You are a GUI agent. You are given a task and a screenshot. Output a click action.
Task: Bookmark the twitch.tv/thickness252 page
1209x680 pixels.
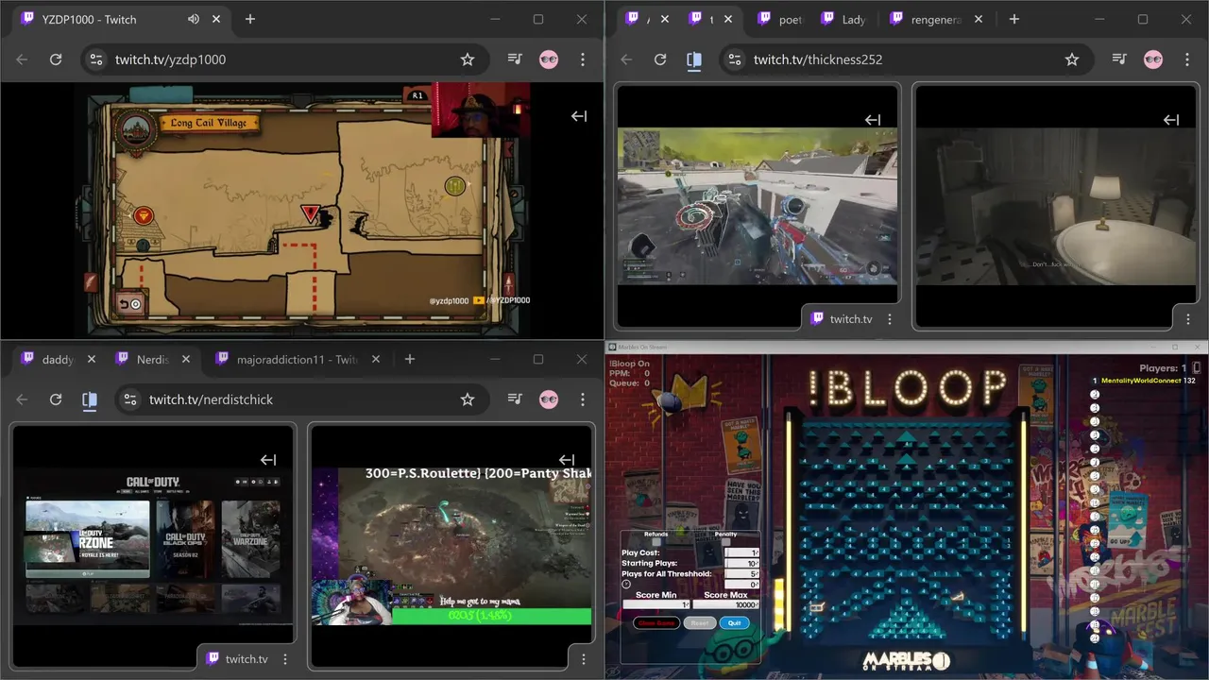coord(1072,59)
